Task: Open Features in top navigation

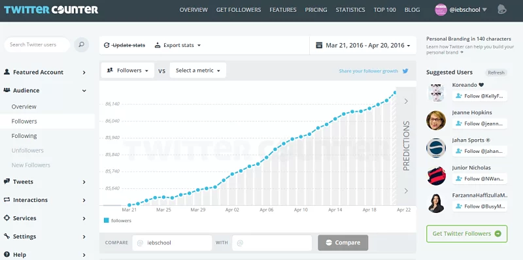Action: 283,10
